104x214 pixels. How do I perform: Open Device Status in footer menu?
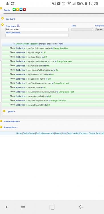coord(29,133)
